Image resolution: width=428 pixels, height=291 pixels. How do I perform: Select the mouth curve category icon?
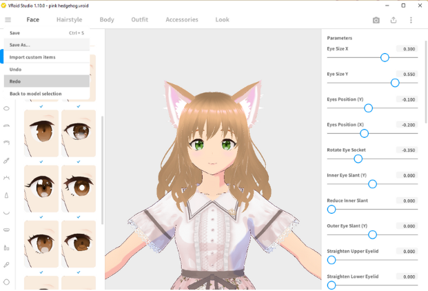pos(7,212)
